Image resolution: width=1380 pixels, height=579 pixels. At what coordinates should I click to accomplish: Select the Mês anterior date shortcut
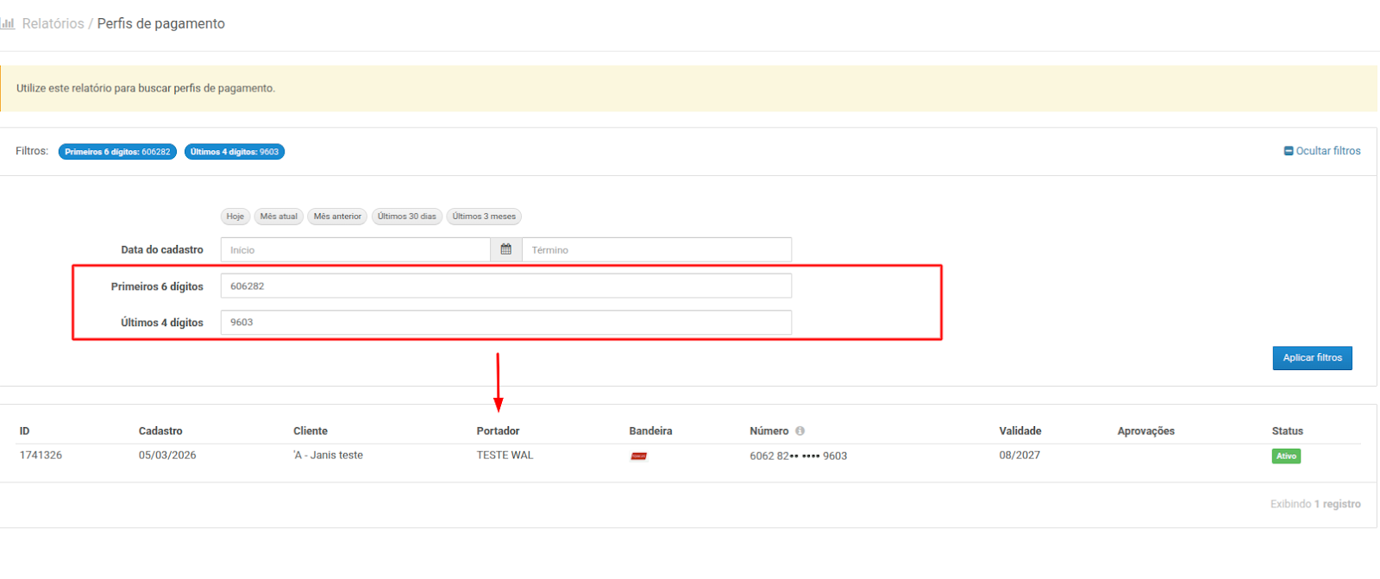click(x=337, y=217)
